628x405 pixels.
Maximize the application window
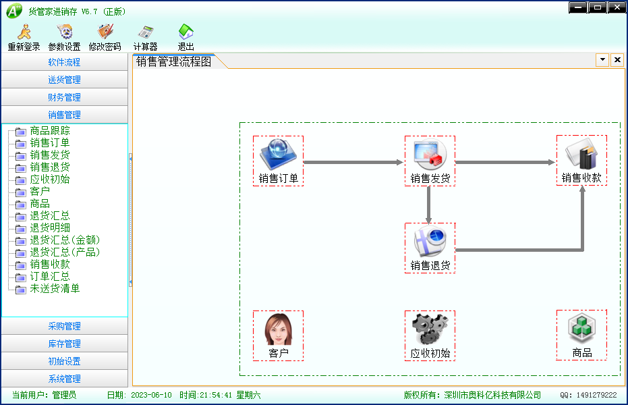click(598, 7)
